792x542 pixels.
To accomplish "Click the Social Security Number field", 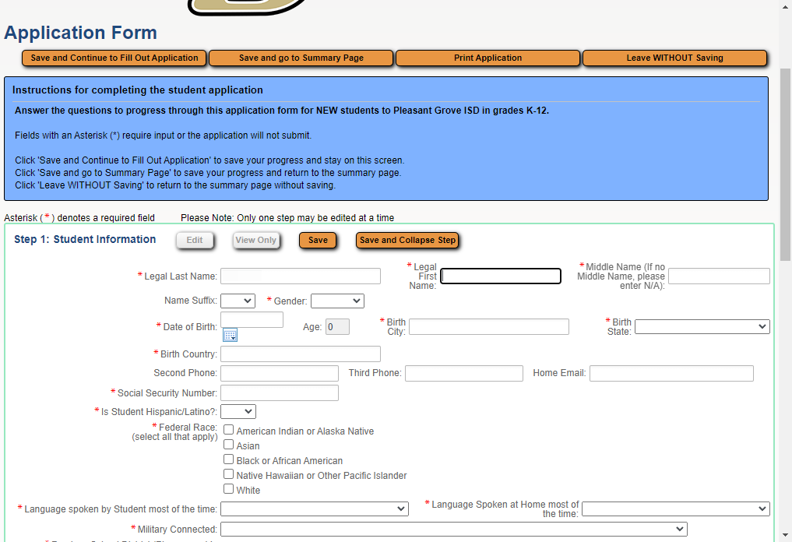I will (280, 393).
